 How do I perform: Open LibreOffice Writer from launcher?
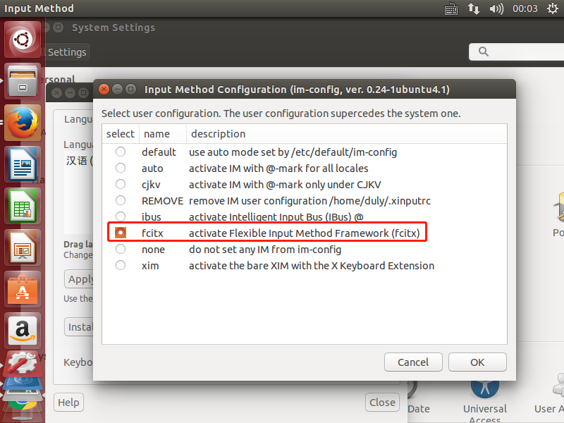coord(23,165)
